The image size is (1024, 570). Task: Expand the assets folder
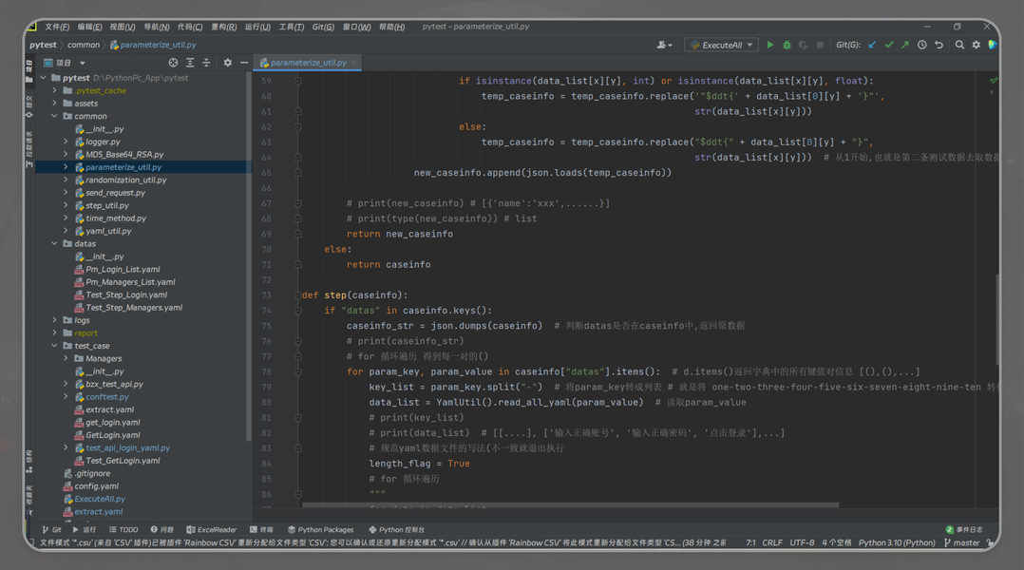coord(55,104)
